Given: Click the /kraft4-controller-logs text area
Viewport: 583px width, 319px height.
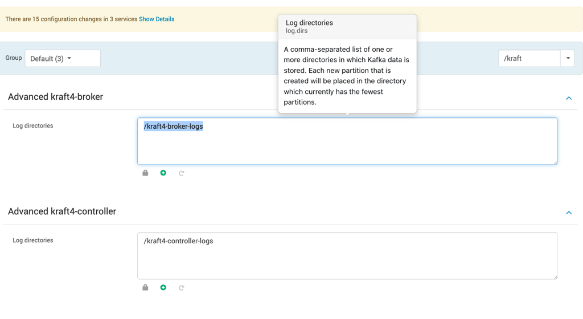Looking at the screenshot, I should click(x=347, y=256).
